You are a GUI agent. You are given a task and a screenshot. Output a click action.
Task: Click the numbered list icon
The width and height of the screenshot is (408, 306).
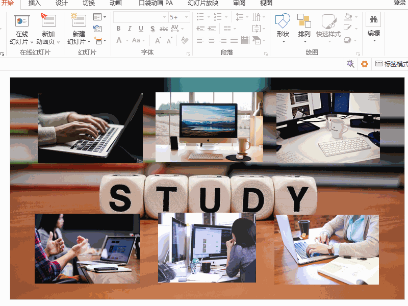point(218,17)
